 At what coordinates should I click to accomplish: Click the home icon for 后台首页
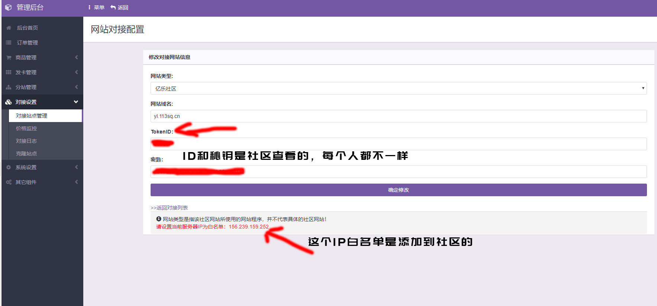pos(9,28)
